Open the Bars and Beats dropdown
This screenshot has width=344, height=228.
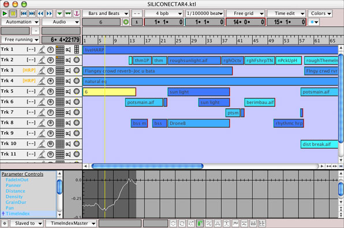106,14
